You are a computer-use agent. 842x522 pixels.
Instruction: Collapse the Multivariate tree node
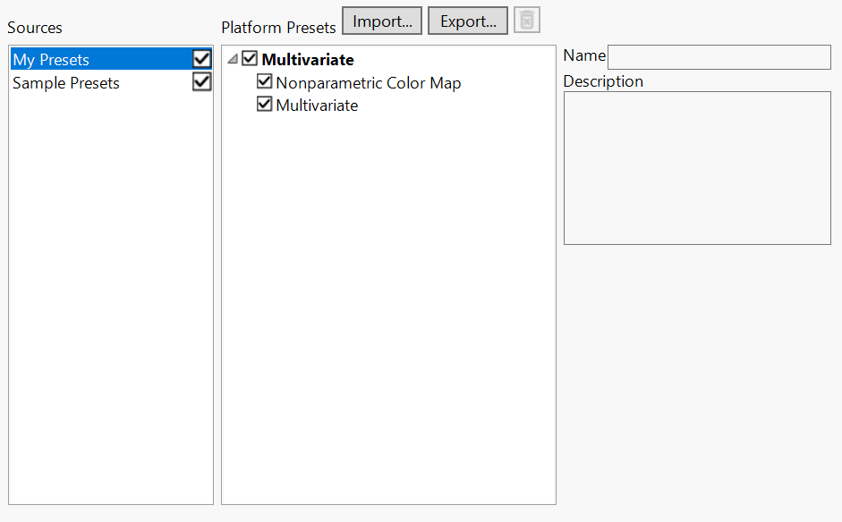coord(233,58)
